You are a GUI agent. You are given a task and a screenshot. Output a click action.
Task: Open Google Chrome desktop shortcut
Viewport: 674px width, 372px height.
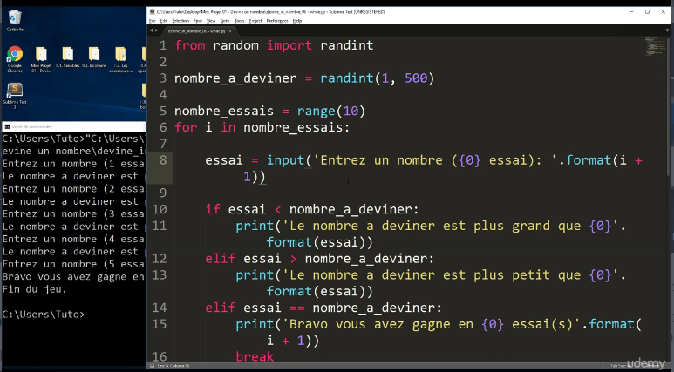pos(15,57)
